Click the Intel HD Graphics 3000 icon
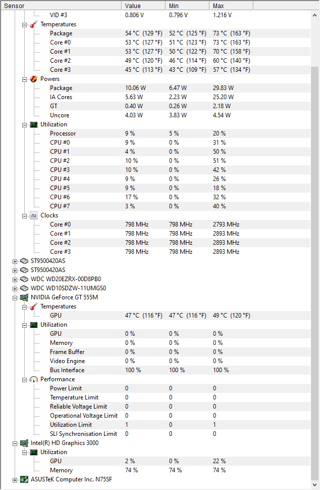Screen dimensions: 320x490 coord(24,443)
